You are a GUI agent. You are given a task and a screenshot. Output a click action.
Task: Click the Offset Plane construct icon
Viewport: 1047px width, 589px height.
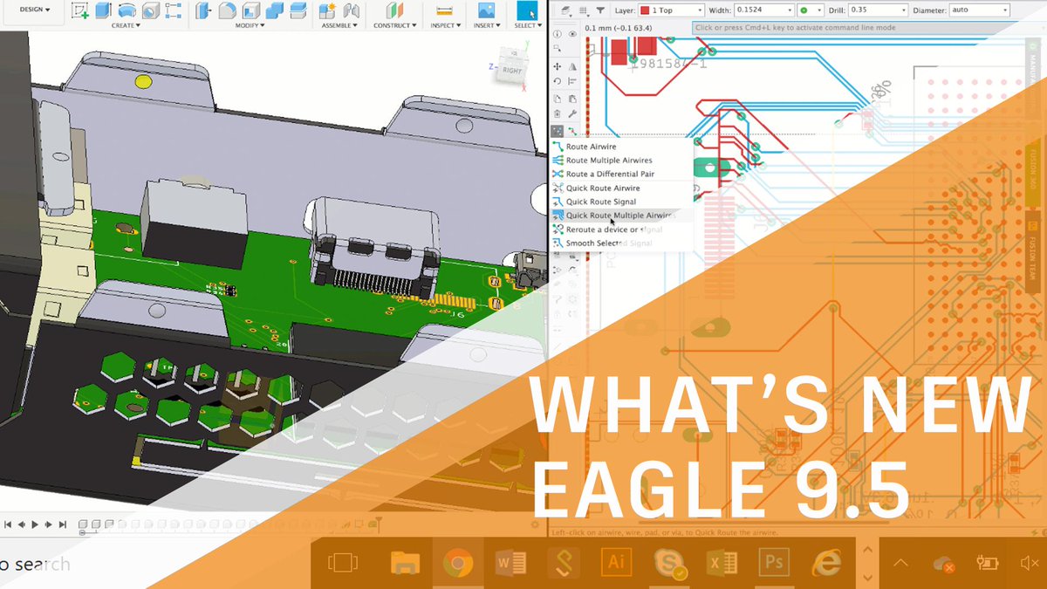(x=395, y=11)
